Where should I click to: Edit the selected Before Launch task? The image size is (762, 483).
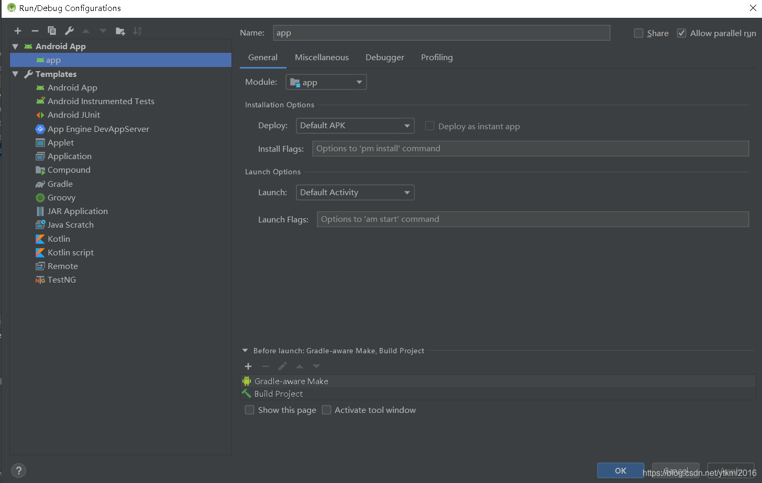pyautogui.click(x=282, y=366)
